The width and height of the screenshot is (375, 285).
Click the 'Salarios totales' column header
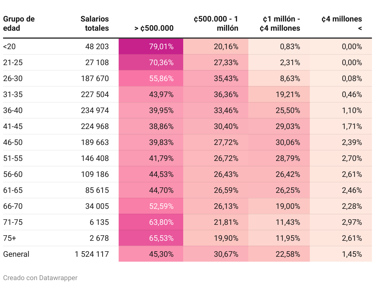click(x=95, y=24)
